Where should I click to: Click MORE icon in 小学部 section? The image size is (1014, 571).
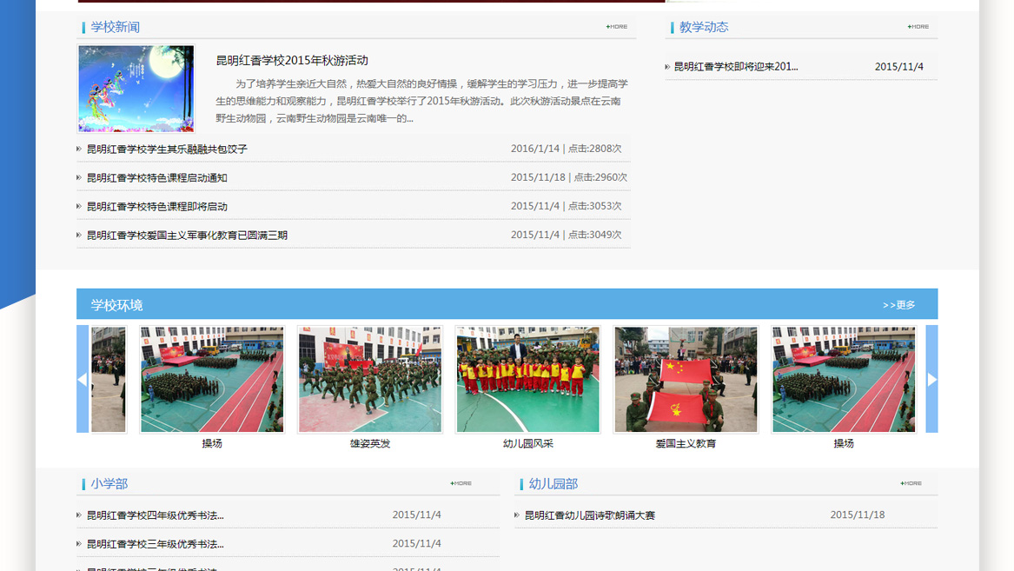point(461,483)
